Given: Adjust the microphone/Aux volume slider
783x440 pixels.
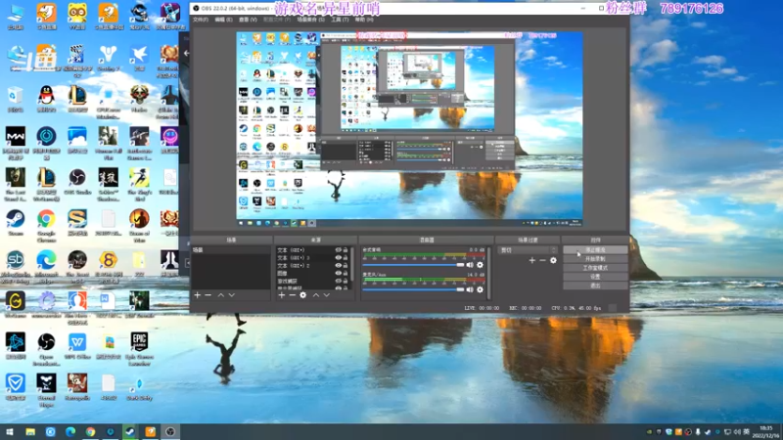Looking at the screenshot, I should (x=413, y=289).
